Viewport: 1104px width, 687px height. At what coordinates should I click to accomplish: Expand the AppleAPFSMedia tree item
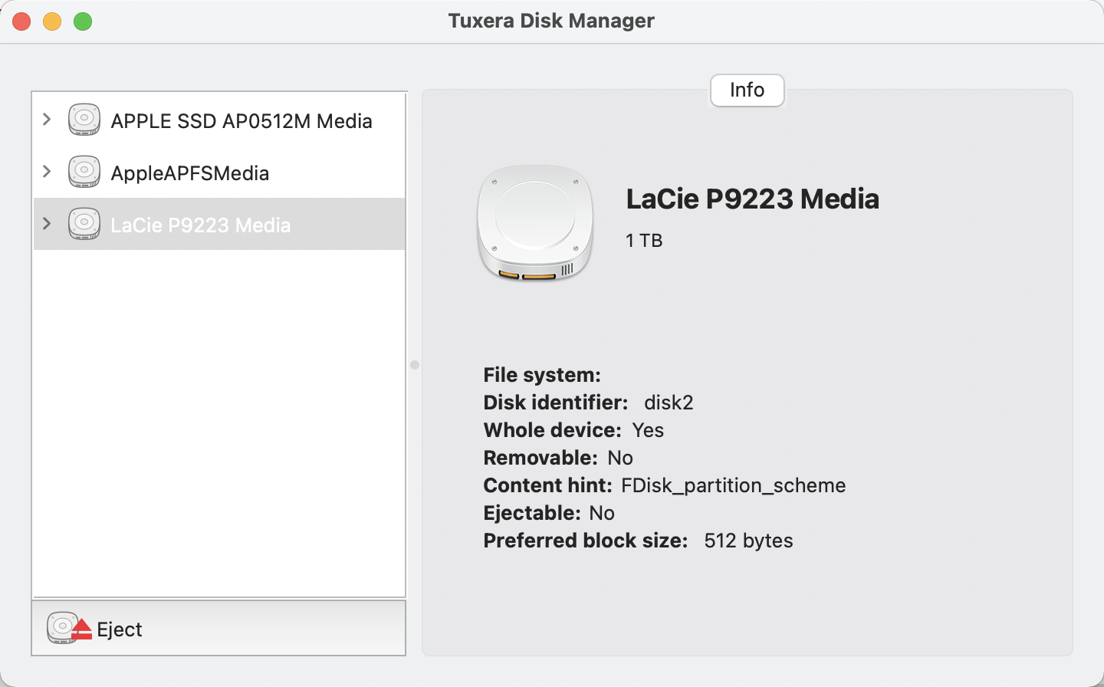[x=47, y=172]
